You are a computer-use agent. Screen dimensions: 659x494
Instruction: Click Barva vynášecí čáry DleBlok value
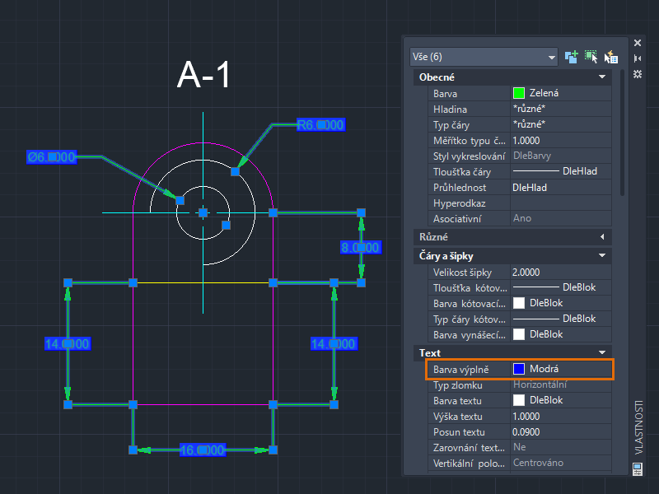[561, 334]
